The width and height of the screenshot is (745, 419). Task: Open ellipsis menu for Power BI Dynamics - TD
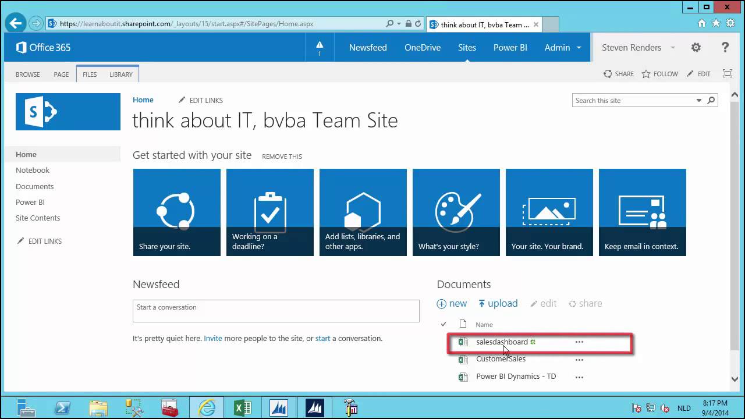tap(579, 377)
